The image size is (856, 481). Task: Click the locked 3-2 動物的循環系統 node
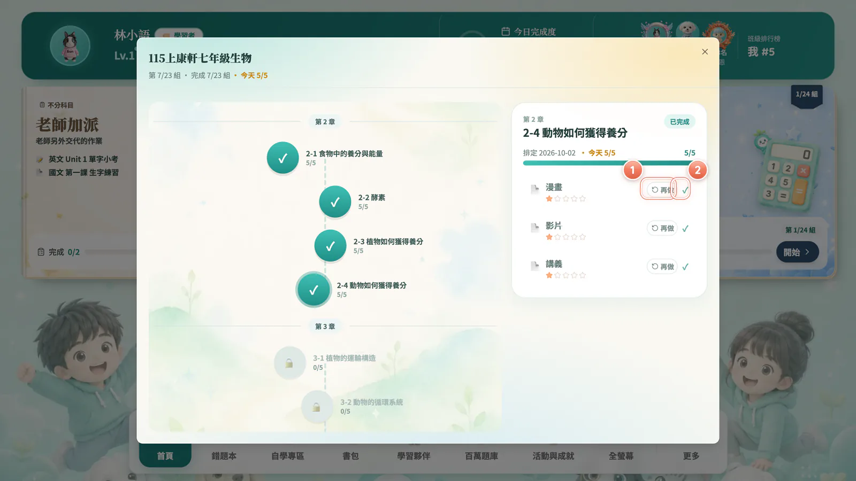coord(317,407)
